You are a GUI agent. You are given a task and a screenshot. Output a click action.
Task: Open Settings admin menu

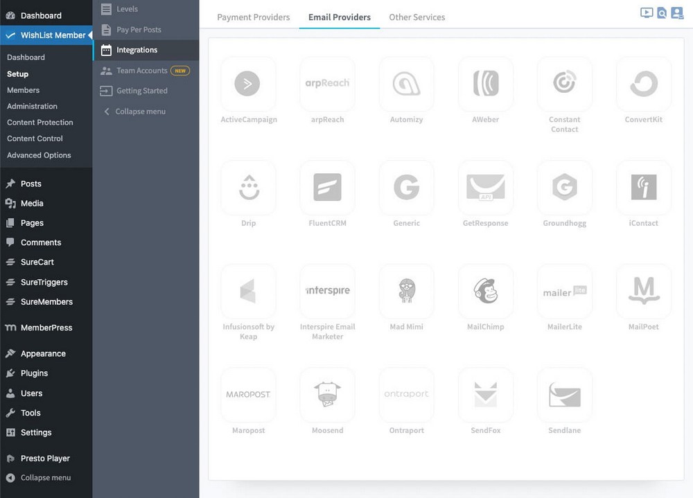46,432
